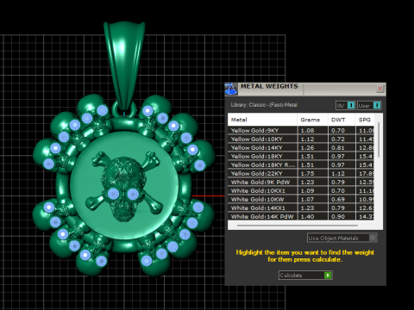This screenshot has width=414, height=310.
Task: Select the White Gold:10KX1 row
Action: (x=301, y=190)
